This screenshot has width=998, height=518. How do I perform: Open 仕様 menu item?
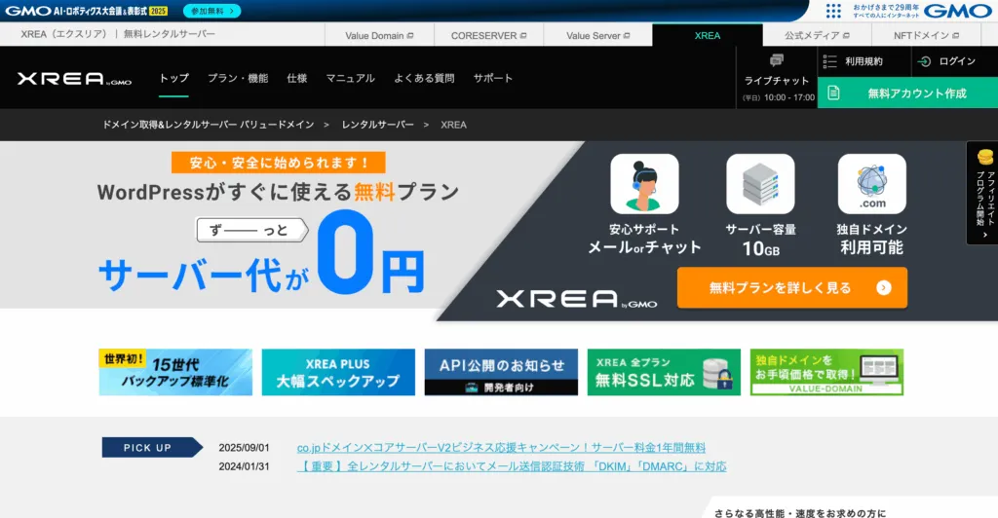297,78
